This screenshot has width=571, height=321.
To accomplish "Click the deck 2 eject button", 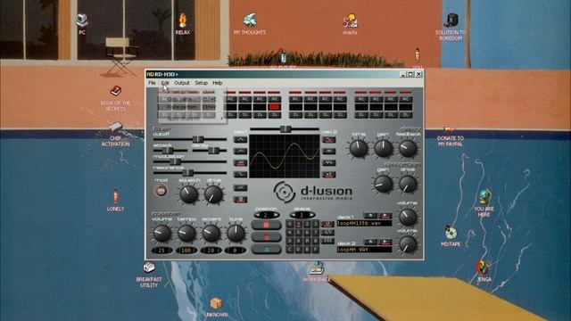I will [370, 242].
